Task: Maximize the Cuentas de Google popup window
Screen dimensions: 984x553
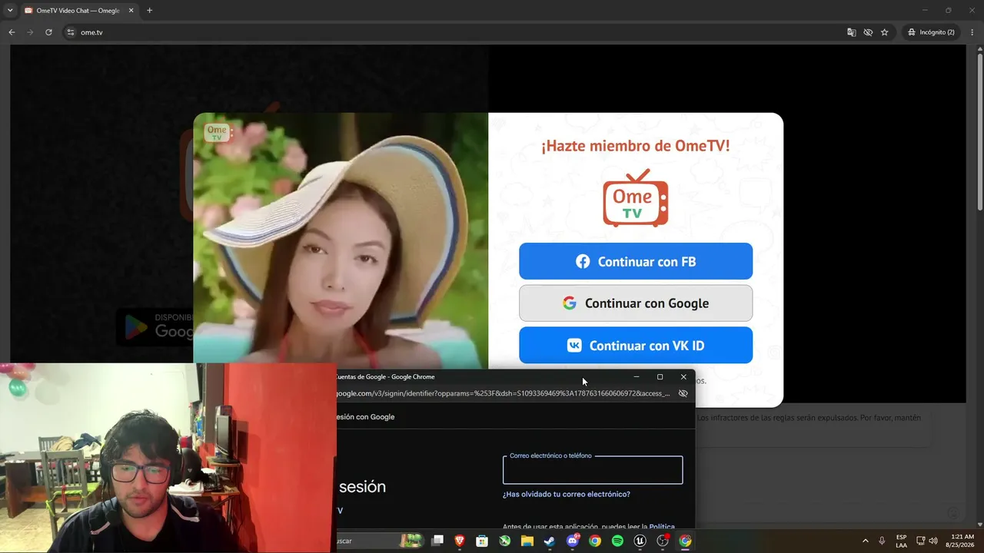Action: click(x=660, y=377)
